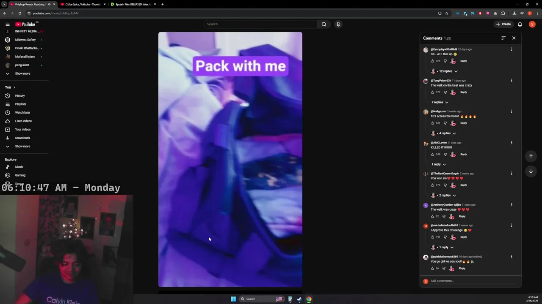
Task: Go to the previous short with up arrow
Action: point(531,156)
